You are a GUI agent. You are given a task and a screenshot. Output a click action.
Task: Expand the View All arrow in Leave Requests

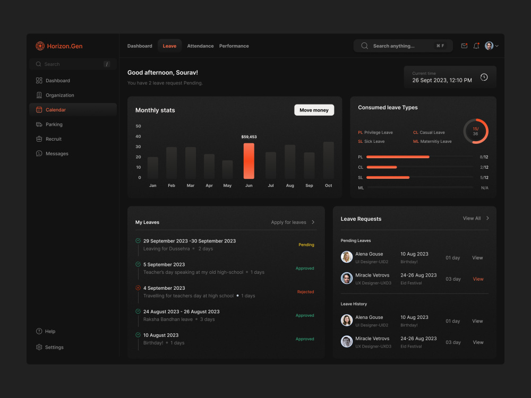pos(487,218)
